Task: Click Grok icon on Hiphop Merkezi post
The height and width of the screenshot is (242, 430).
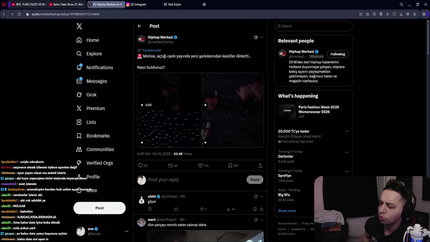Action: click(x=256, y=37)
